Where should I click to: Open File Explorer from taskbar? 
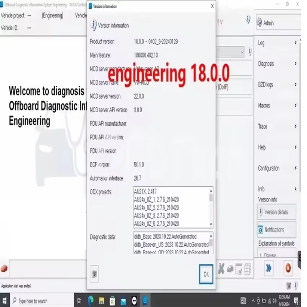(x=101, y=300)
